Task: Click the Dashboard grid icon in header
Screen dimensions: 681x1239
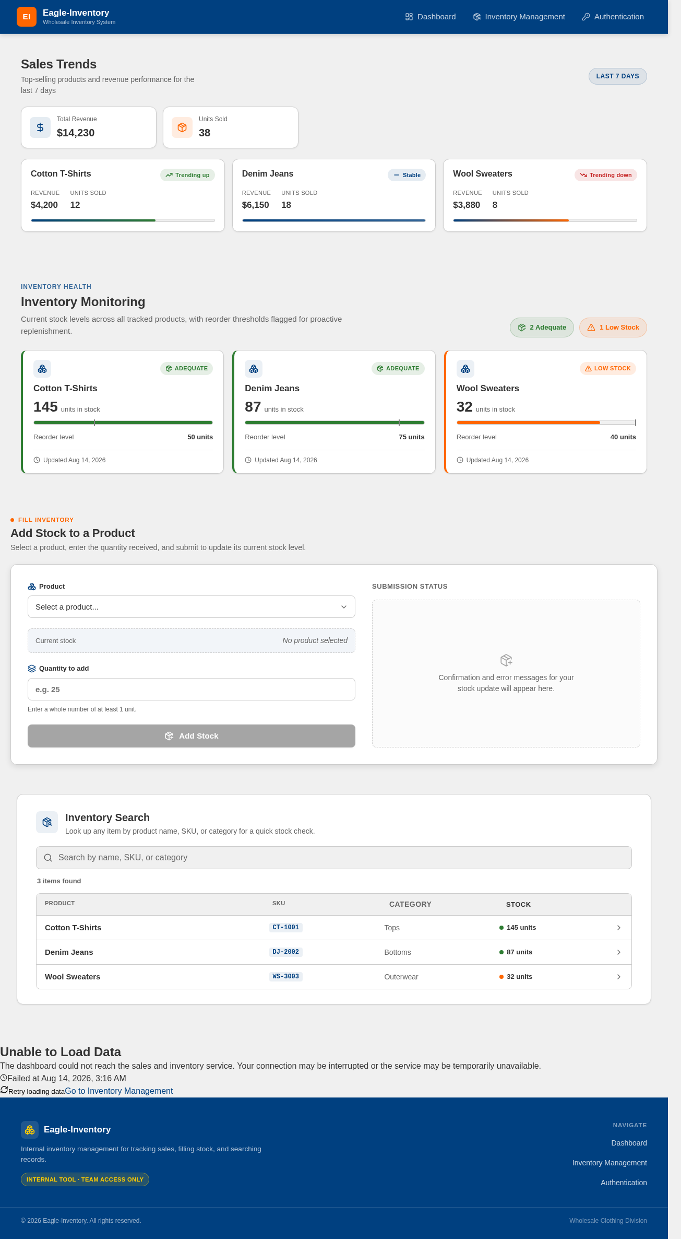Action: (x=409, y=17)
